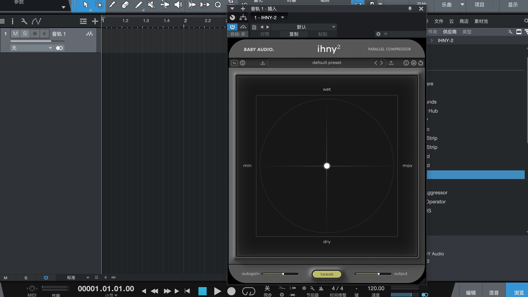Arm record on track 音轨 1
Image resolution: width=528 pixels, height=297 pixels.
coord(35,34)
